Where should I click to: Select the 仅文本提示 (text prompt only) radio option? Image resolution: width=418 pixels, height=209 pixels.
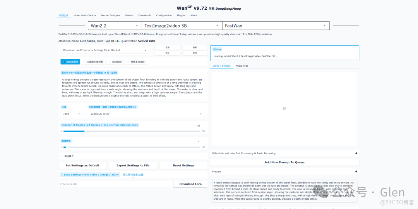pyautogui.click(x=70, y=62)
